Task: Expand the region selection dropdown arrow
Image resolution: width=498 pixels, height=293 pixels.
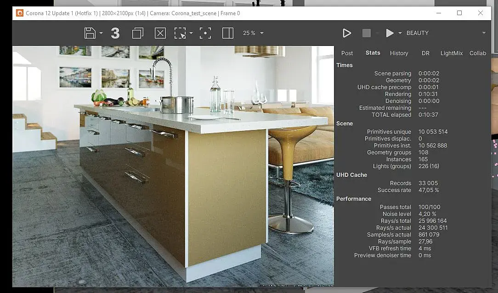Action: tap(191, 33)
